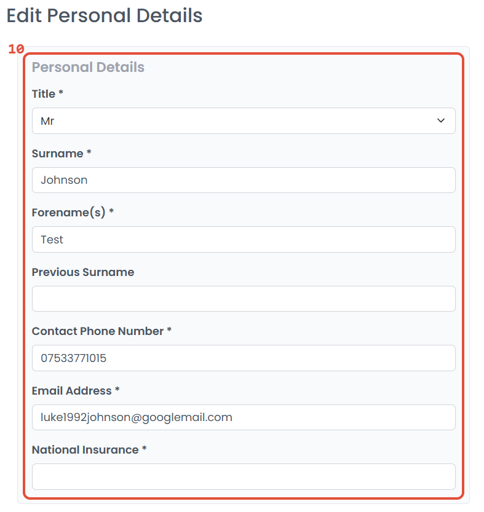Focus the empty National Insurance field
The width and height of the screenshot is (484, 512).
[243, 476]
